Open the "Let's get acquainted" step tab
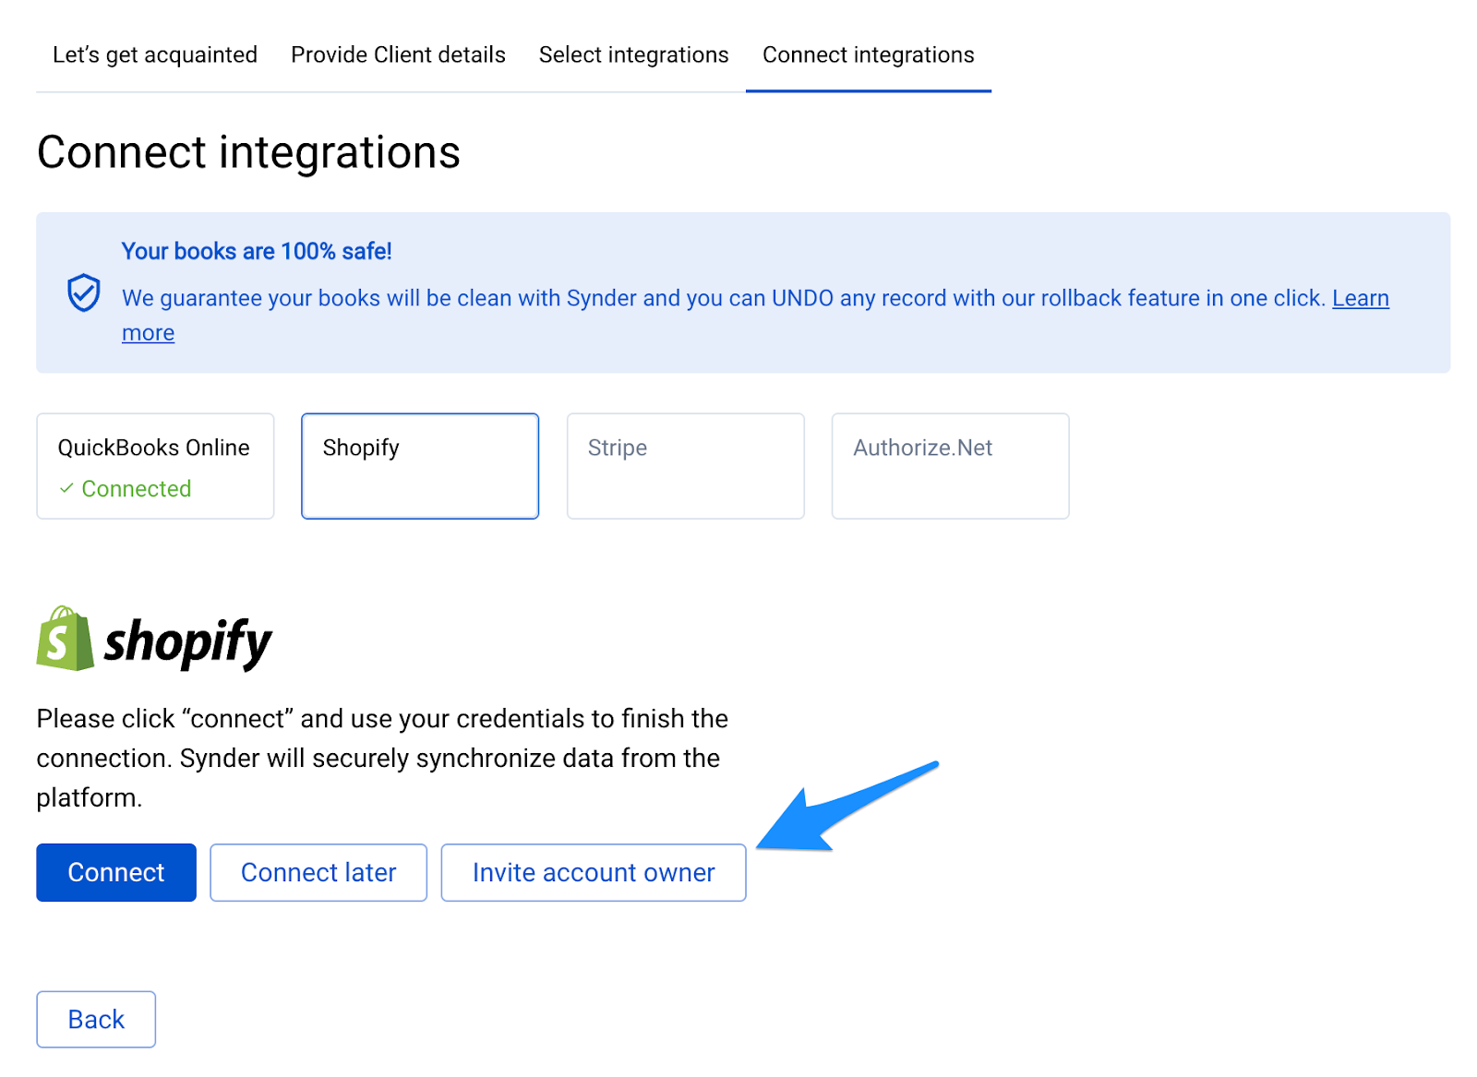The width and height of the screenshot is (1477, 1077). 155,55
